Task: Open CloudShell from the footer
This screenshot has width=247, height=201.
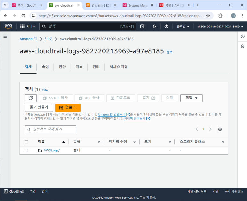Action: pyautogui.click(x=14, y=191)
